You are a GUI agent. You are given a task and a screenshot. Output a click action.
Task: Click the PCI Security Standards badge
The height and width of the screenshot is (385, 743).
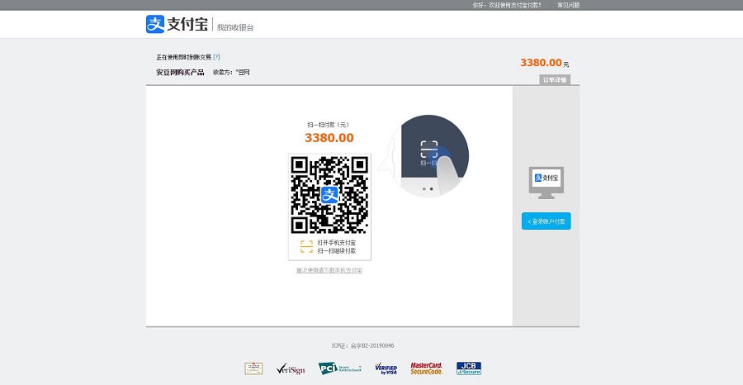point(340,368)
